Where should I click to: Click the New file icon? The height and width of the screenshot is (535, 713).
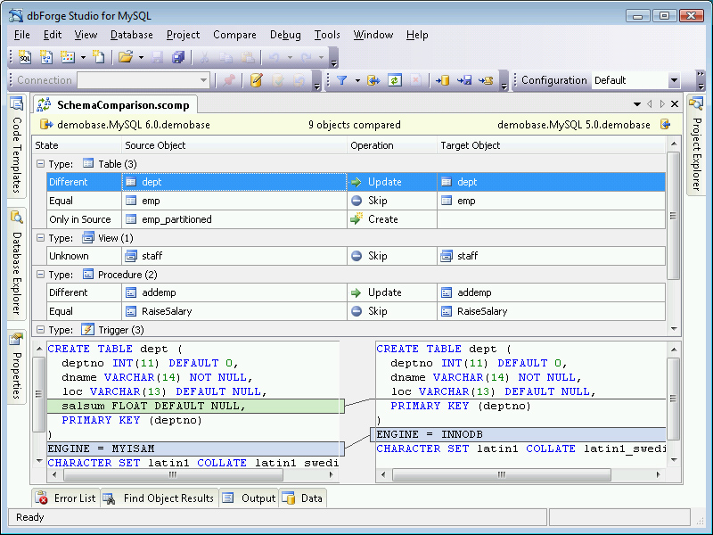coord(98,57)
